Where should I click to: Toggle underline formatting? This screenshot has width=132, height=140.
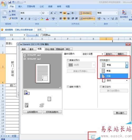(x=29, y=18)
